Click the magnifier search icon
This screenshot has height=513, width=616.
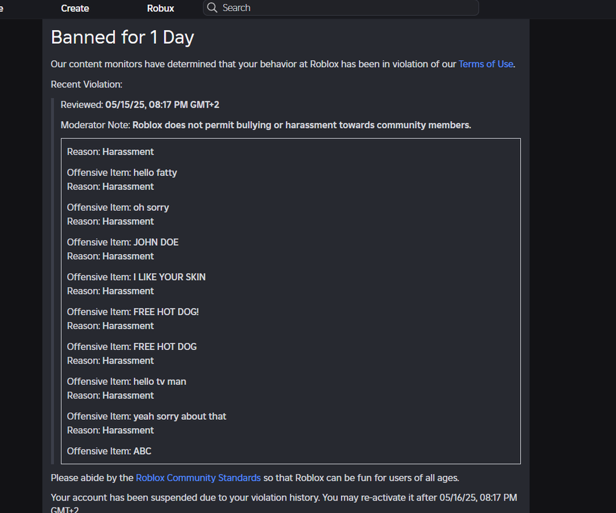[212, 8]
